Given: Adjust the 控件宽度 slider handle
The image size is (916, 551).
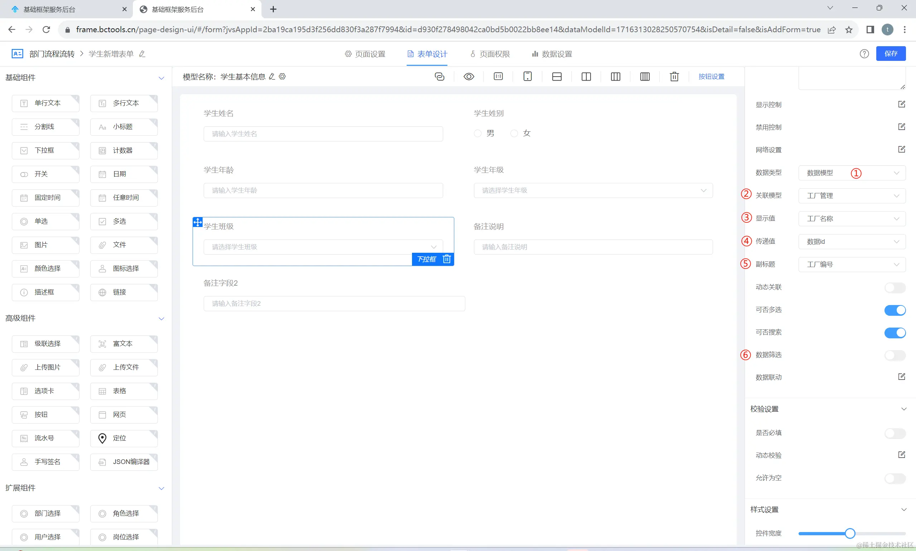Looking at the screenshot, I should [849, 533].
